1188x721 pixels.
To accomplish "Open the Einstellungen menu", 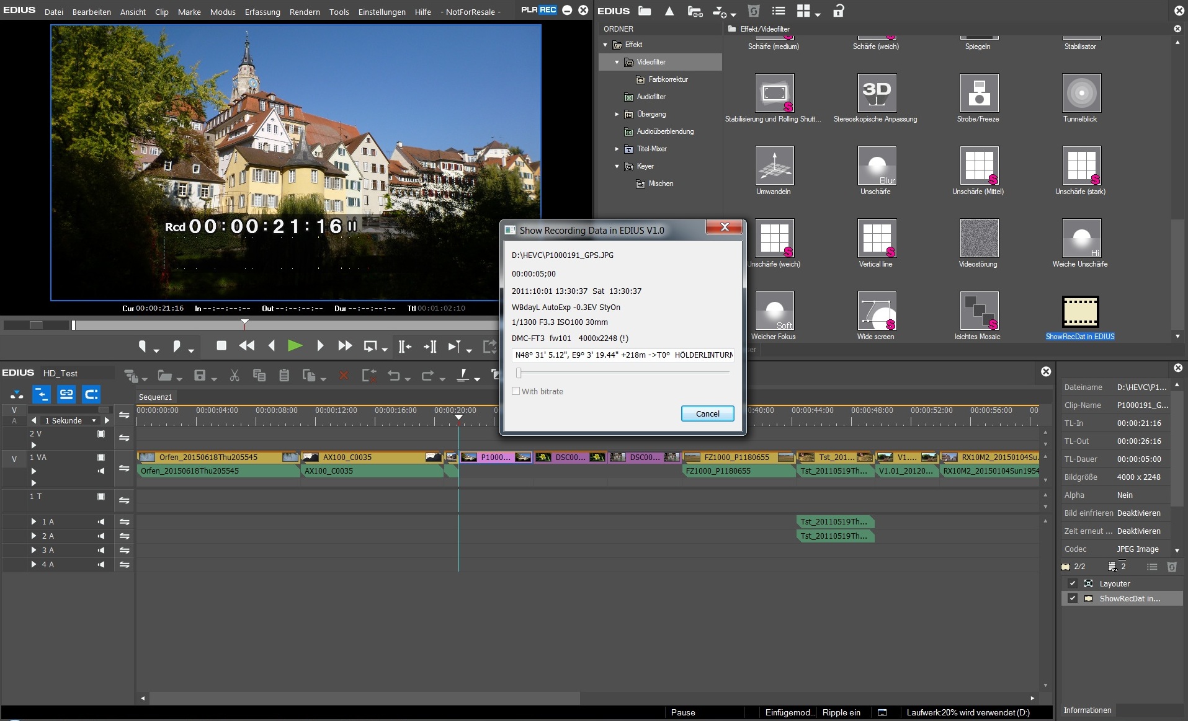I will tap(382, 12).
